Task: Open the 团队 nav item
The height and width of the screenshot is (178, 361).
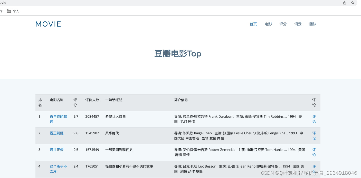Action: (x=313, y=24)
